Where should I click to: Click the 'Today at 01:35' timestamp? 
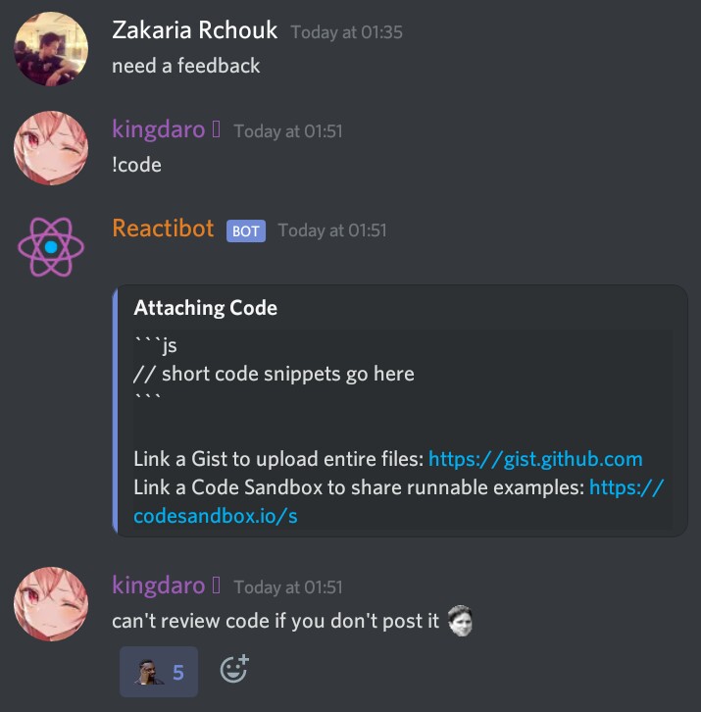coord(346,32)
